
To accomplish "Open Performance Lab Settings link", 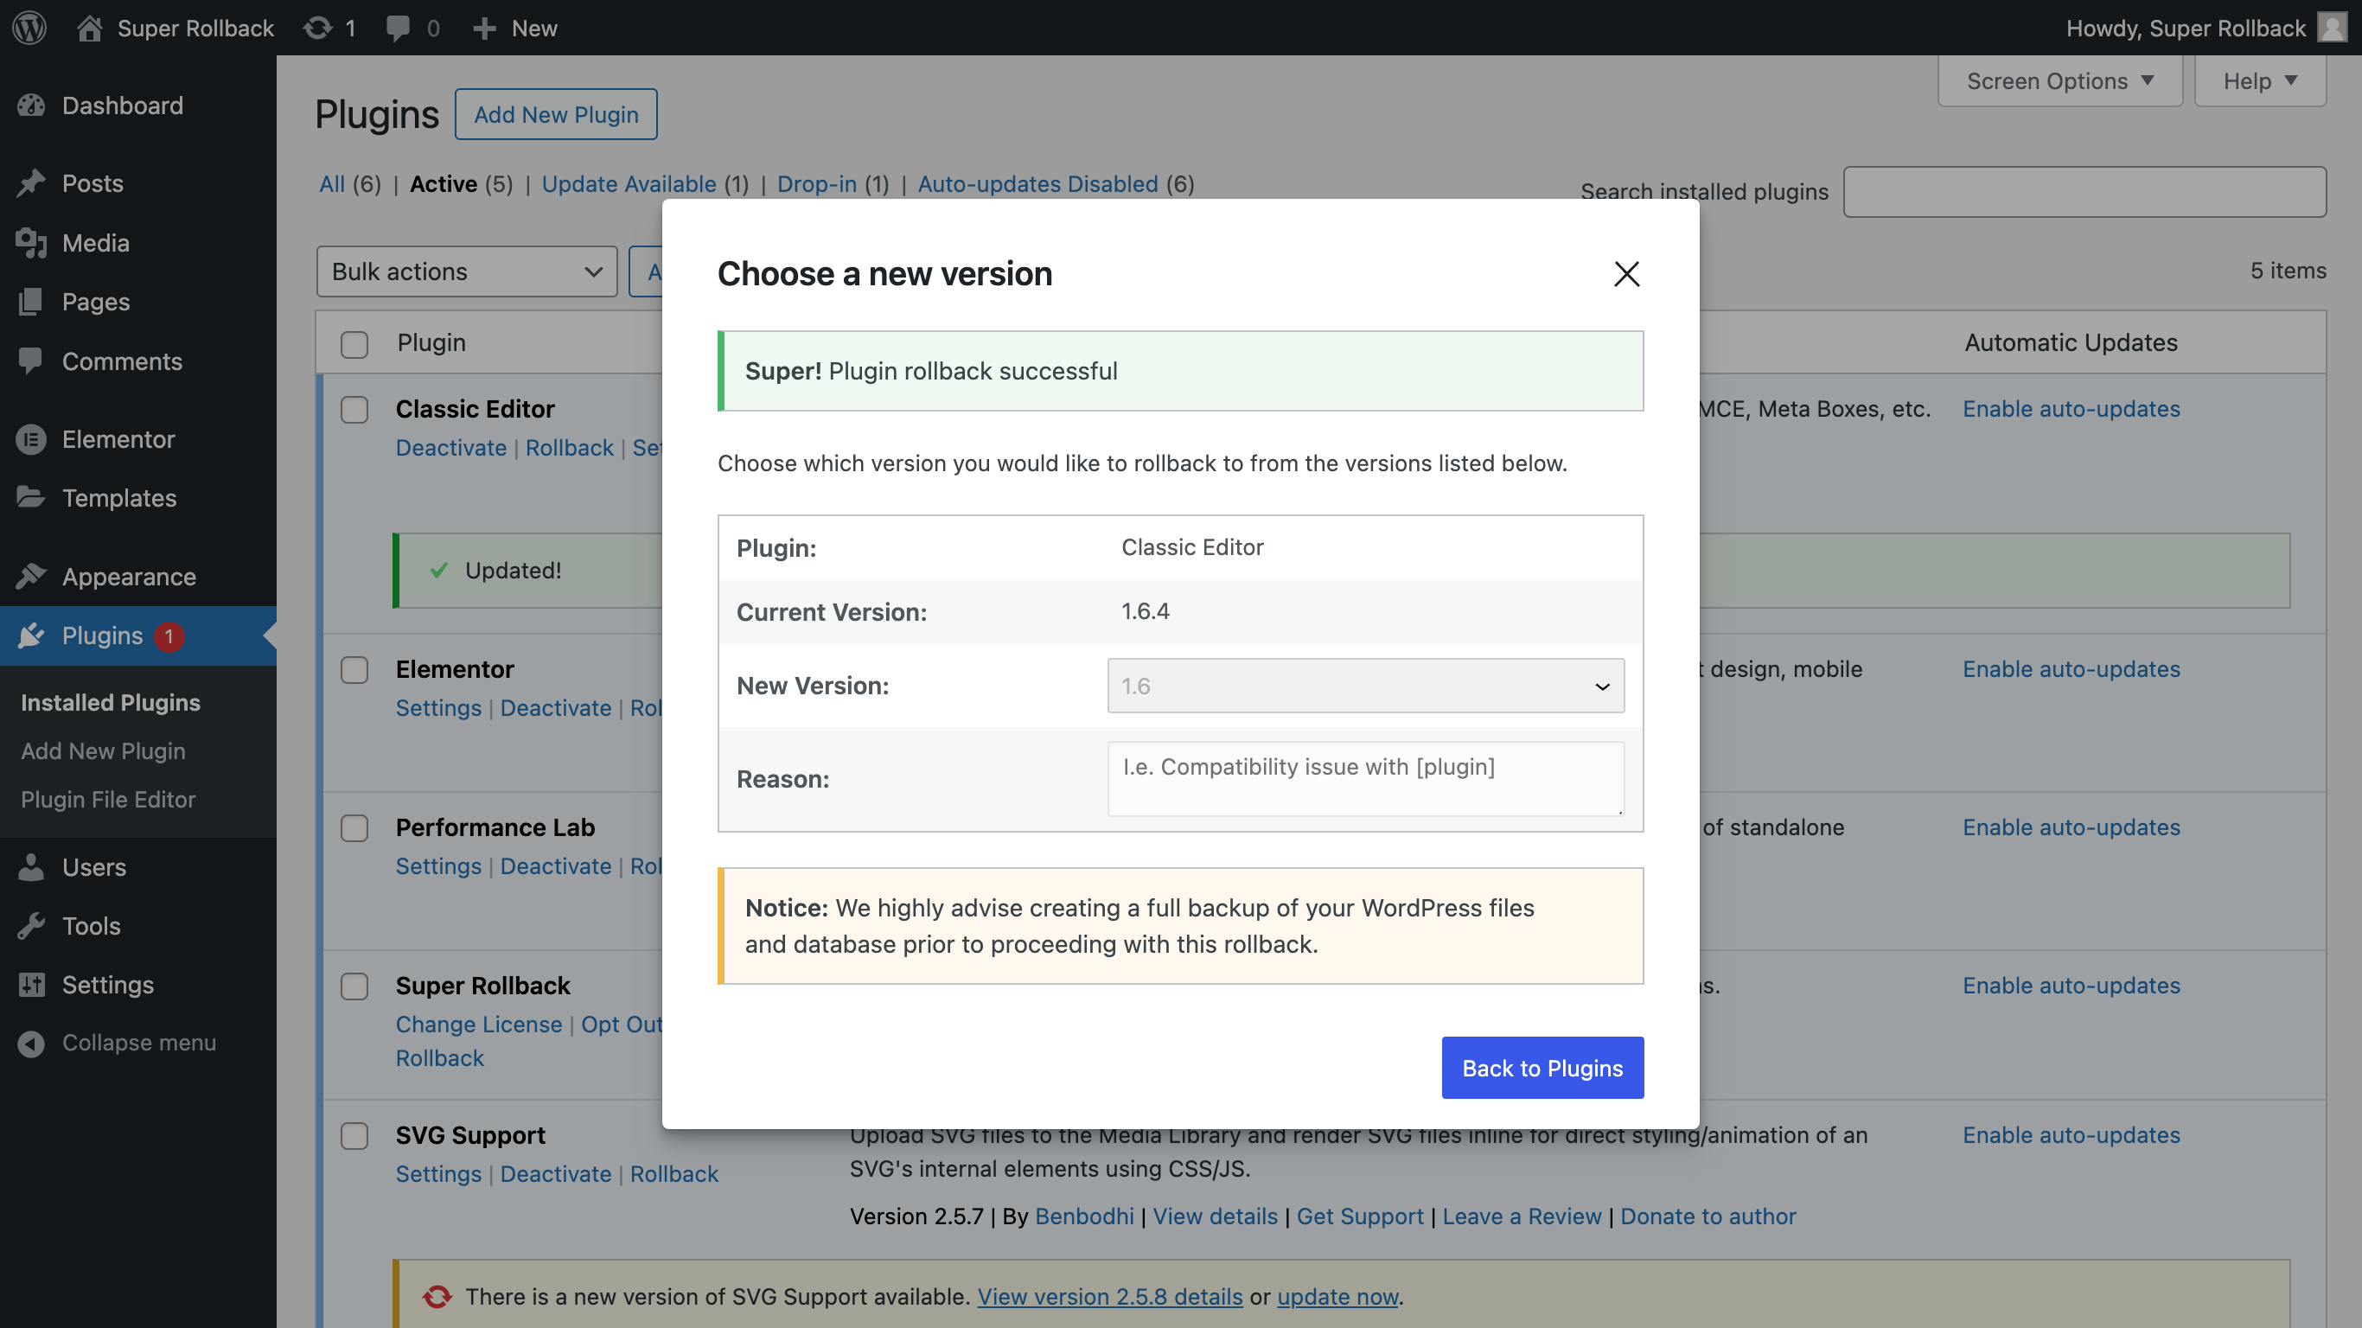I will (x=438, y=866).
